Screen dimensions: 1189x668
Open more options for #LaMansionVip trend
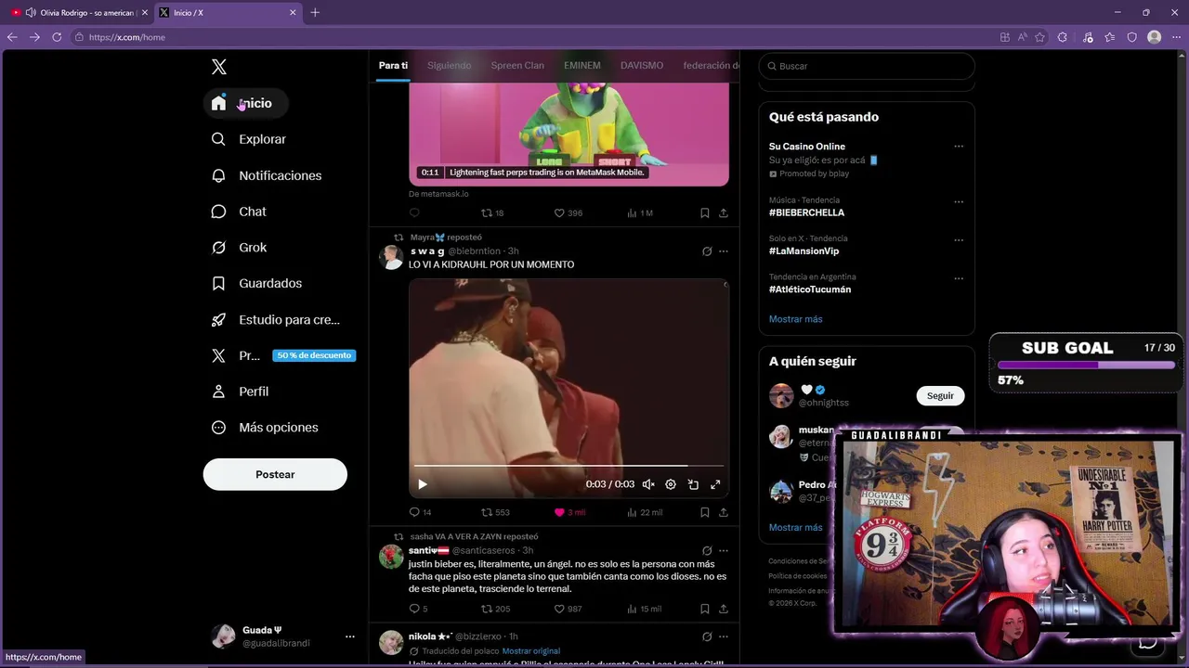coord(959,240)
